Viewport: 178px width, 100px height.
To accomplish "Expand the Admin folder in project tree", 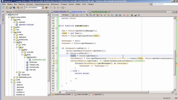I will 14,35.
